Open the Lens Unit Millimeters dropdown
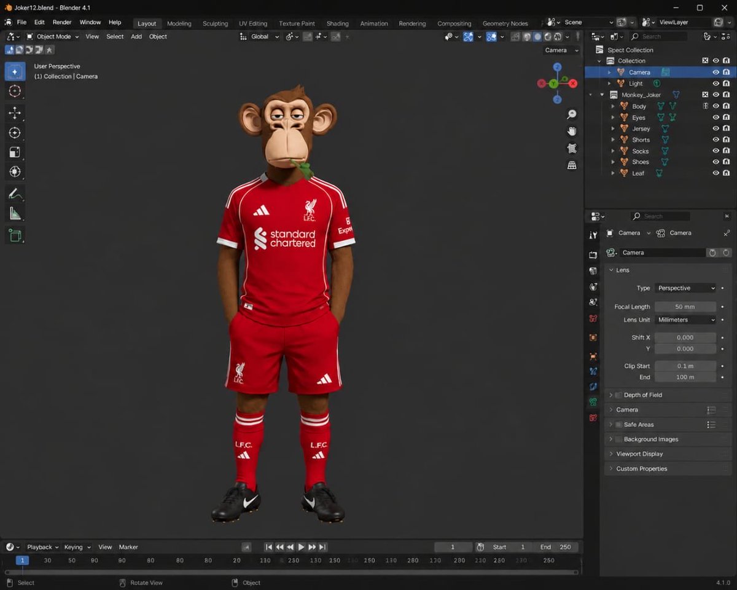Screen dimensions: 737x590 tap(685, 320)
